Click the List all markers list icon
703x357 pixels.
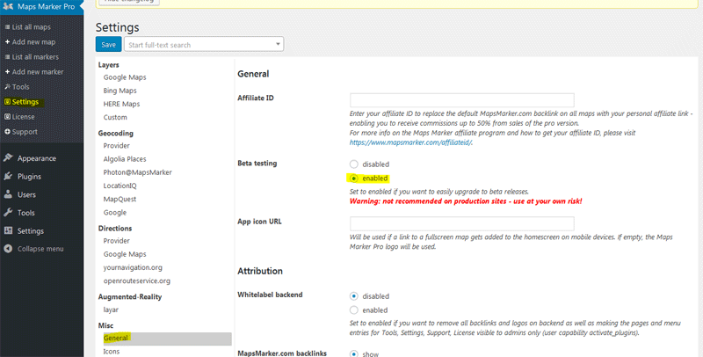(7, 57)
